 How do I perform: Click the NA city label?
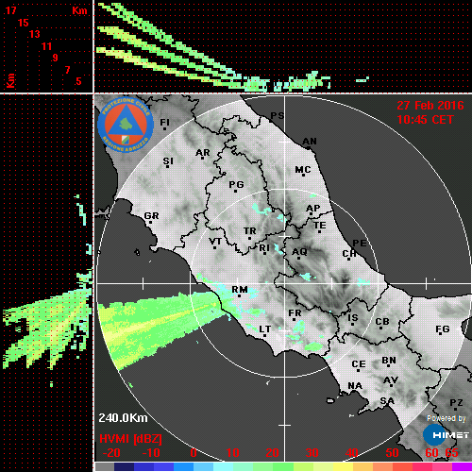(355, 386)
